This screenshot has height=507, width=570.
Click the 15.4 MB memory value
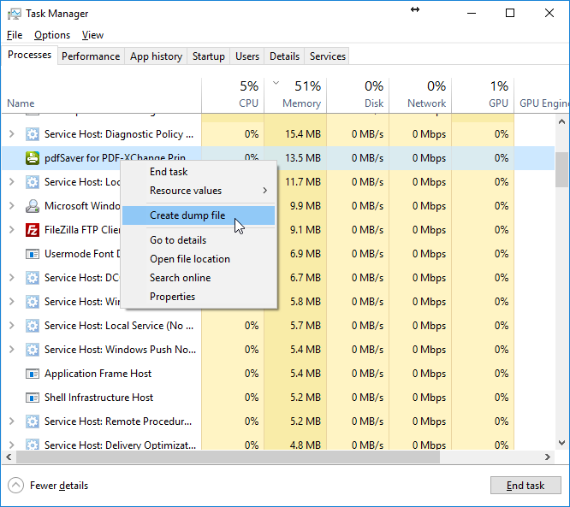point(303,134)
